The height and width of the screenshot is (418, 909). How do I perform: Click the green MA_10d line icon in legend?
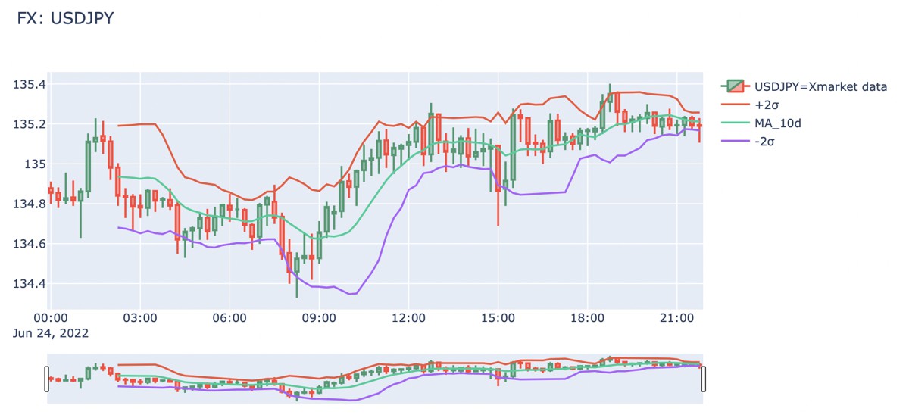coord(736,123)
